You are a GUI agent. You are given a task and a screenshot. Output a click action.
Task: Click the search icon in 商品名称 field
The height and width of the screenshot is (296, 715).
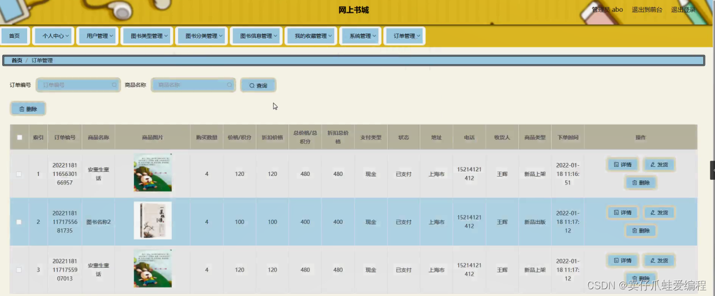229,85
